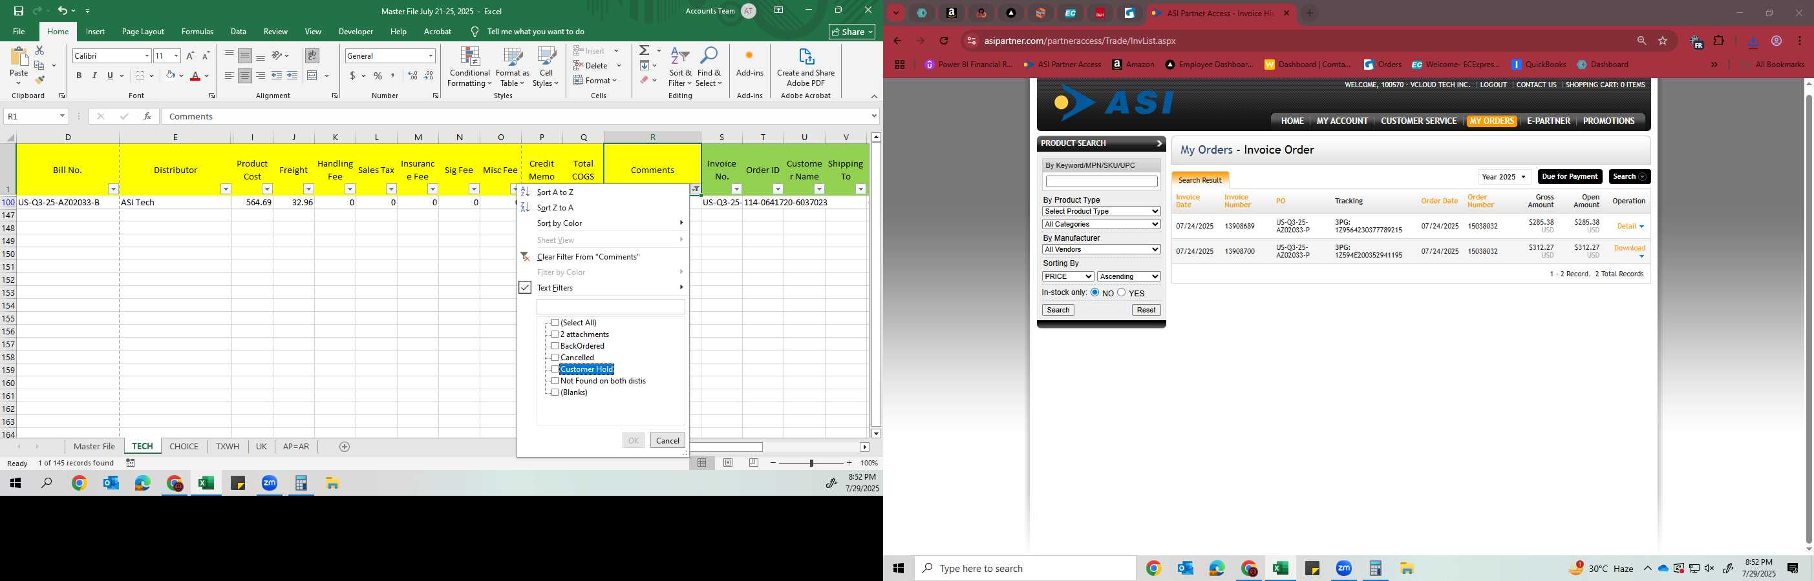Click the Center align icon
This screenshot has width=1814, height=581.
pos(244,76)
